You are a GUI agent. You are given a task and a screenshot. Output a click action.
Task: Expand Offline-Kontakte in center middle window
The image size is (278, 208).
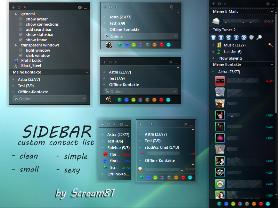click(104, 85)
